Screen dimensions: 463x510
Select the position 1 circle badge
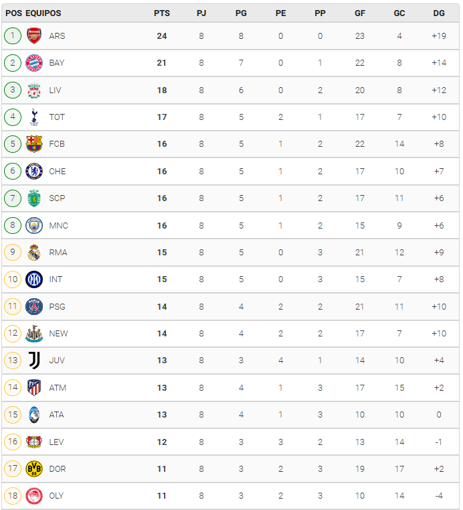click(x=13, y=36)
